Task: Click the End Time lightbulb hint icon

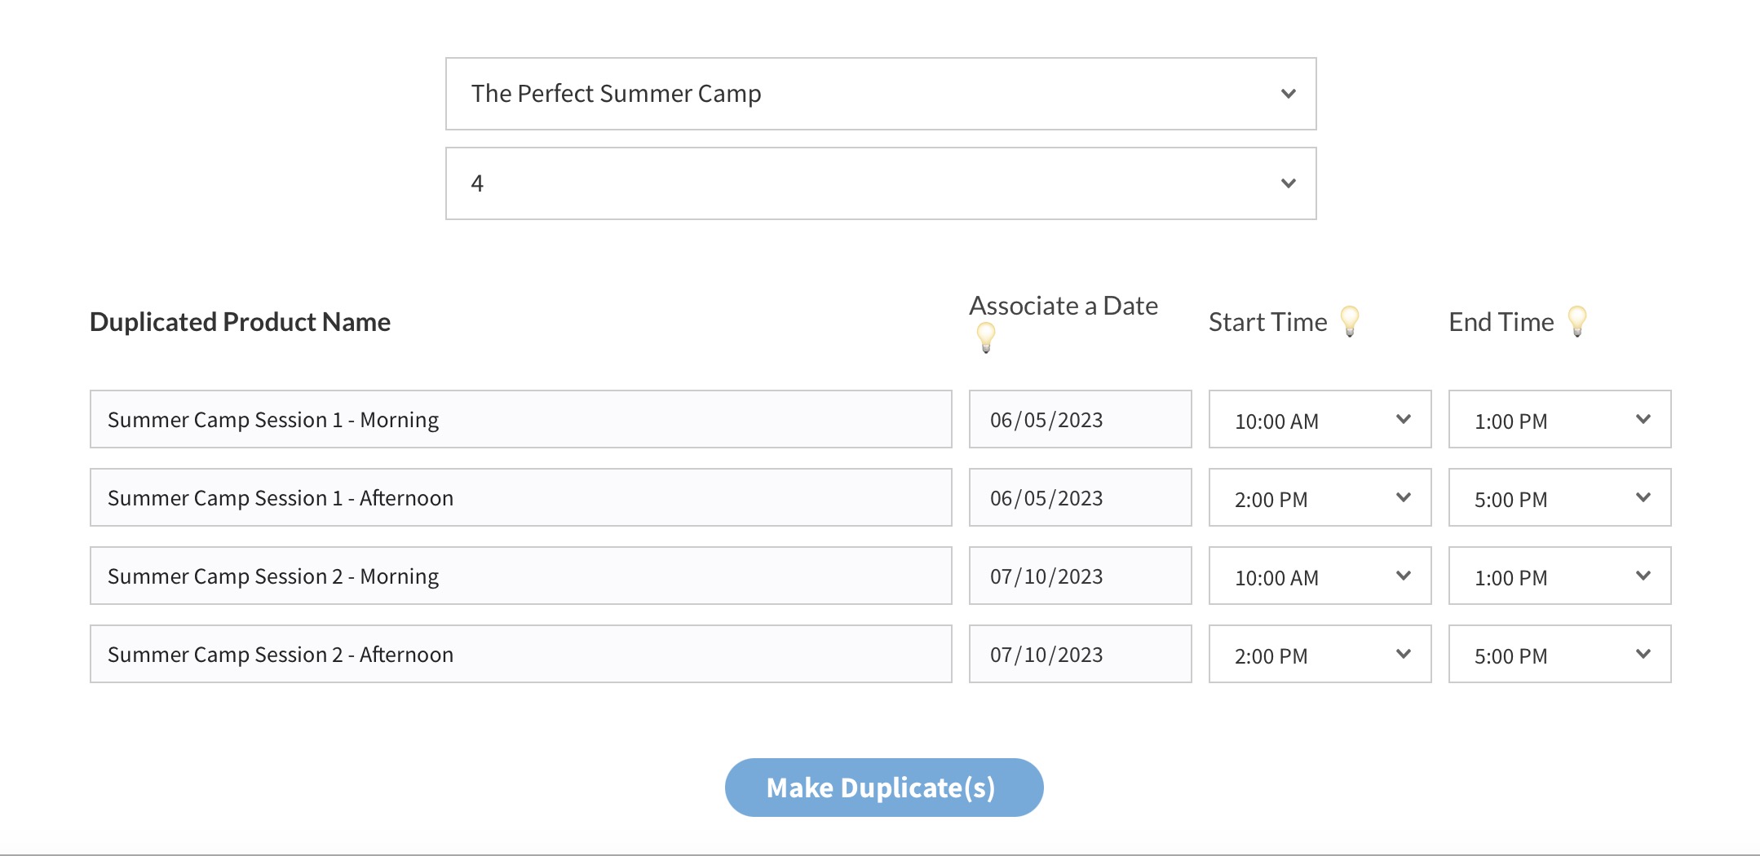Action: tap(1577, 320)
